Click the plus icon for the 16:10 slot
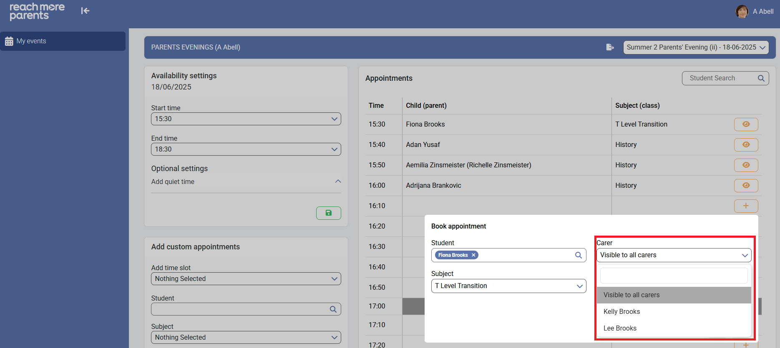 click(x=746, y=206)
